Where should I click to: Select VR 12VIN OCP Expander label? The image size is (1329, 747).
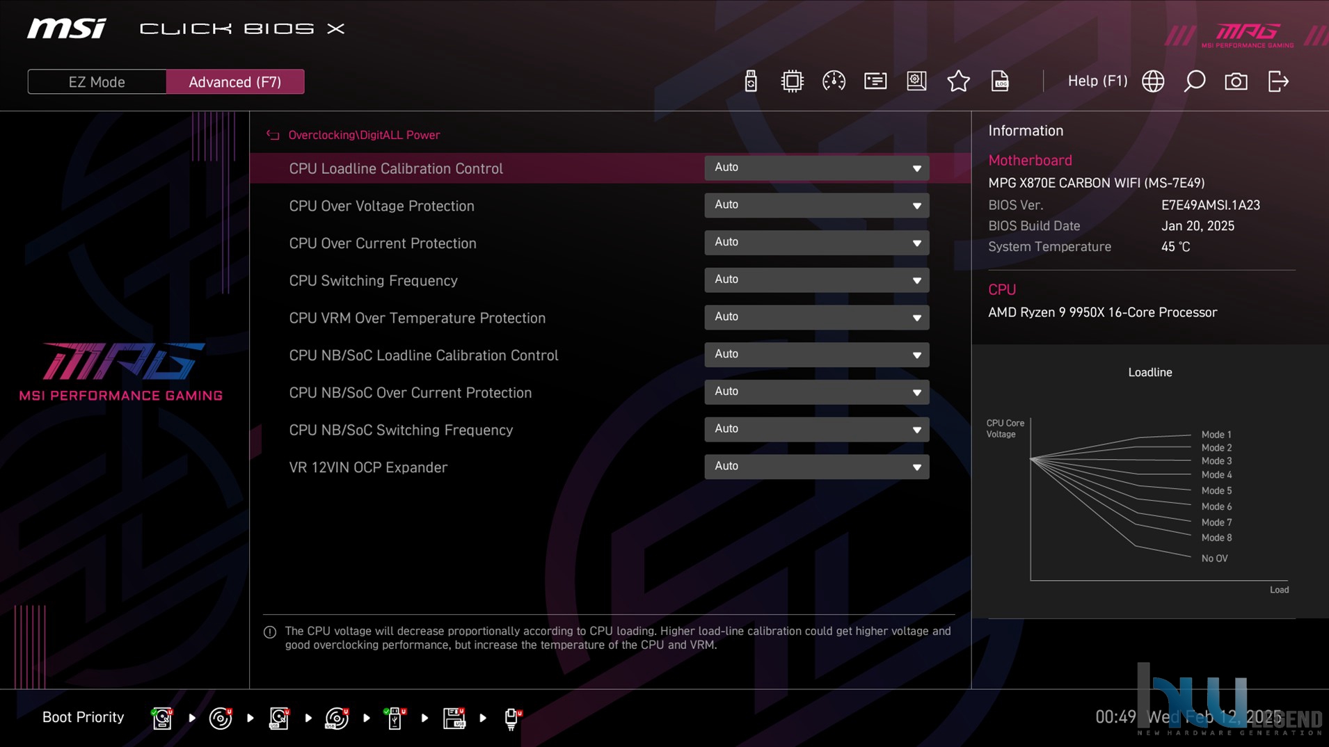(x=368, y=467)
